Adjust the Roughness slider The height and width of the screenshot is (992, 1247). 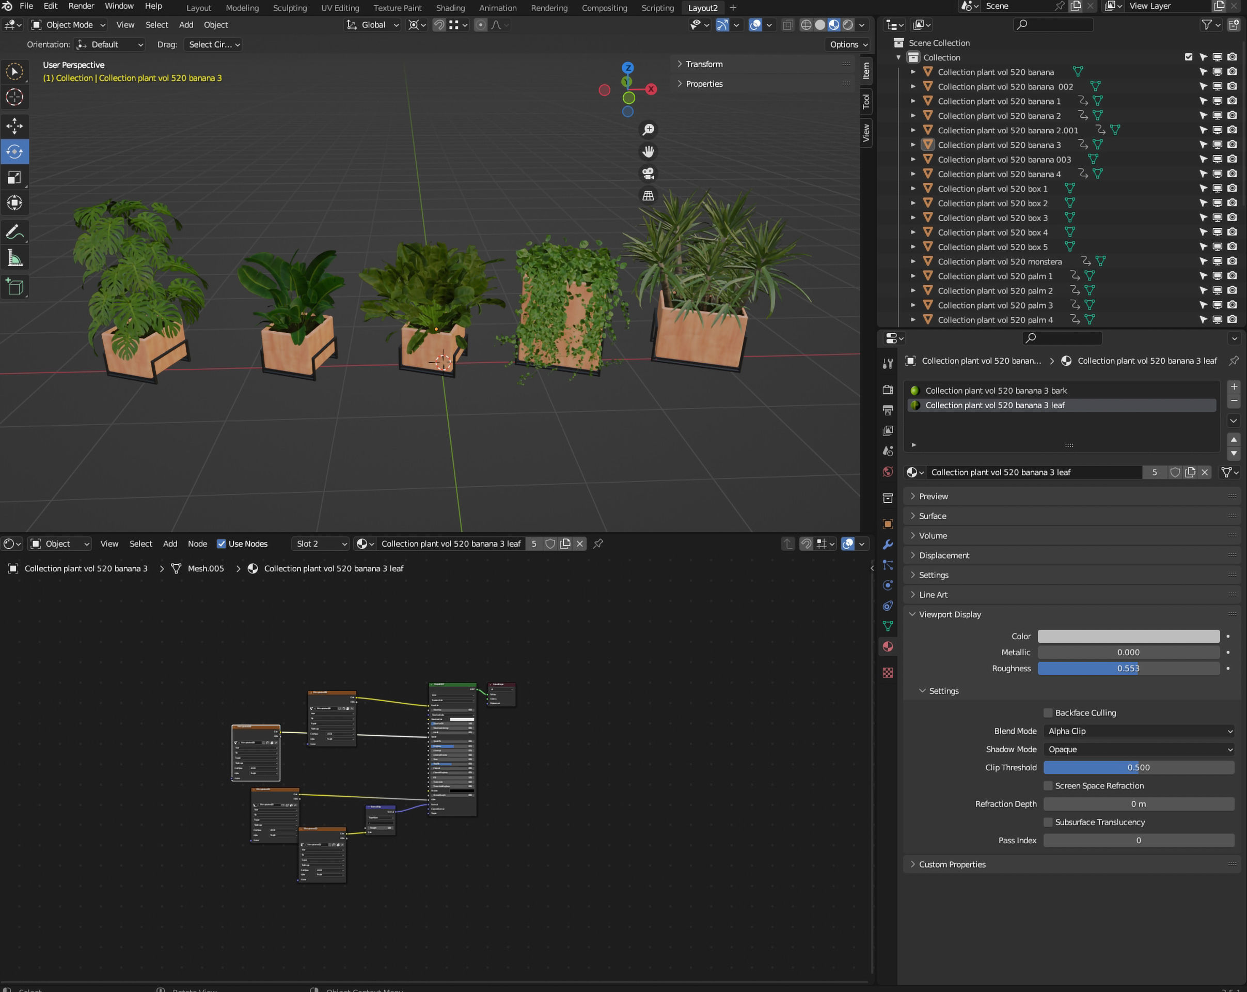click(x=1128, y=669)
